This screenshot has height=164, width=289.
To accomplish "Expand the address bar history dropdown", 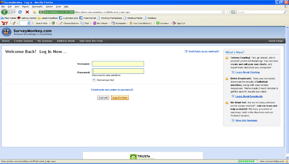I will [228, 12].
